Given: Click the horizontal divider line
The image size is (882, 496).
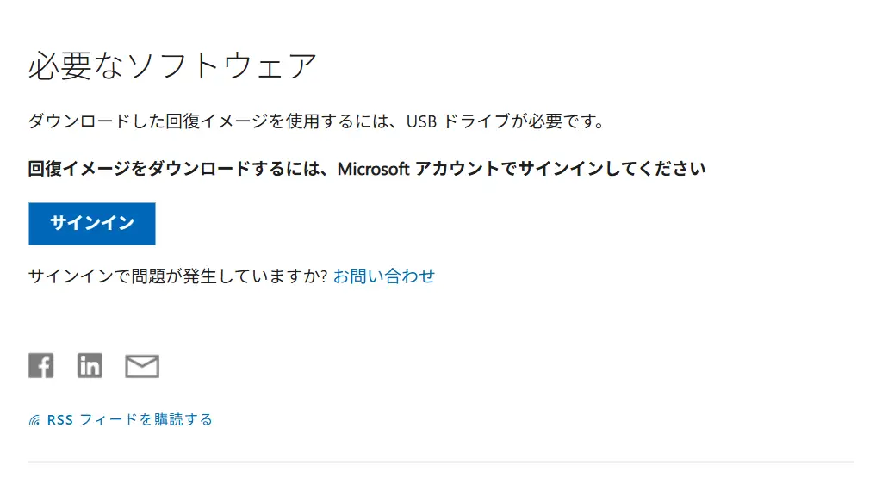Looking at the screenshot, I should click(x=441, y=462).
